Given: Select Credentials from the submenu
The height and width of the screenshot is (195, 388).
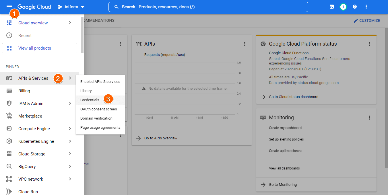Looking at the screenshot, I should 90,100.
